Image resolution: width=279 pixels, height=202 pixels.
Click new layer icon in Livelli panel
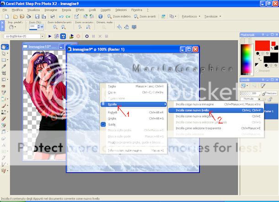243,86
